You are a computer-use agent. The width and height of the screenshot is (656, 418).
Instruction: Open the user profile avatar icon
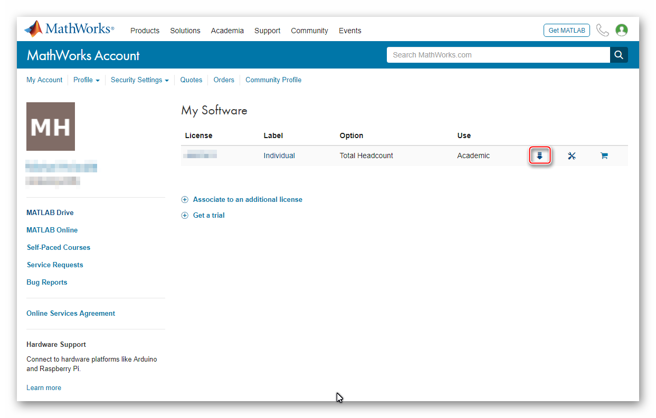(x=622, y=30)
